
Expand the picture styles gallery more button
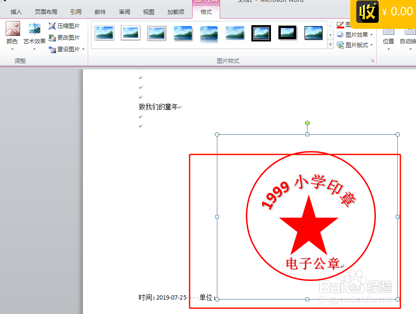tap(330, 45)
